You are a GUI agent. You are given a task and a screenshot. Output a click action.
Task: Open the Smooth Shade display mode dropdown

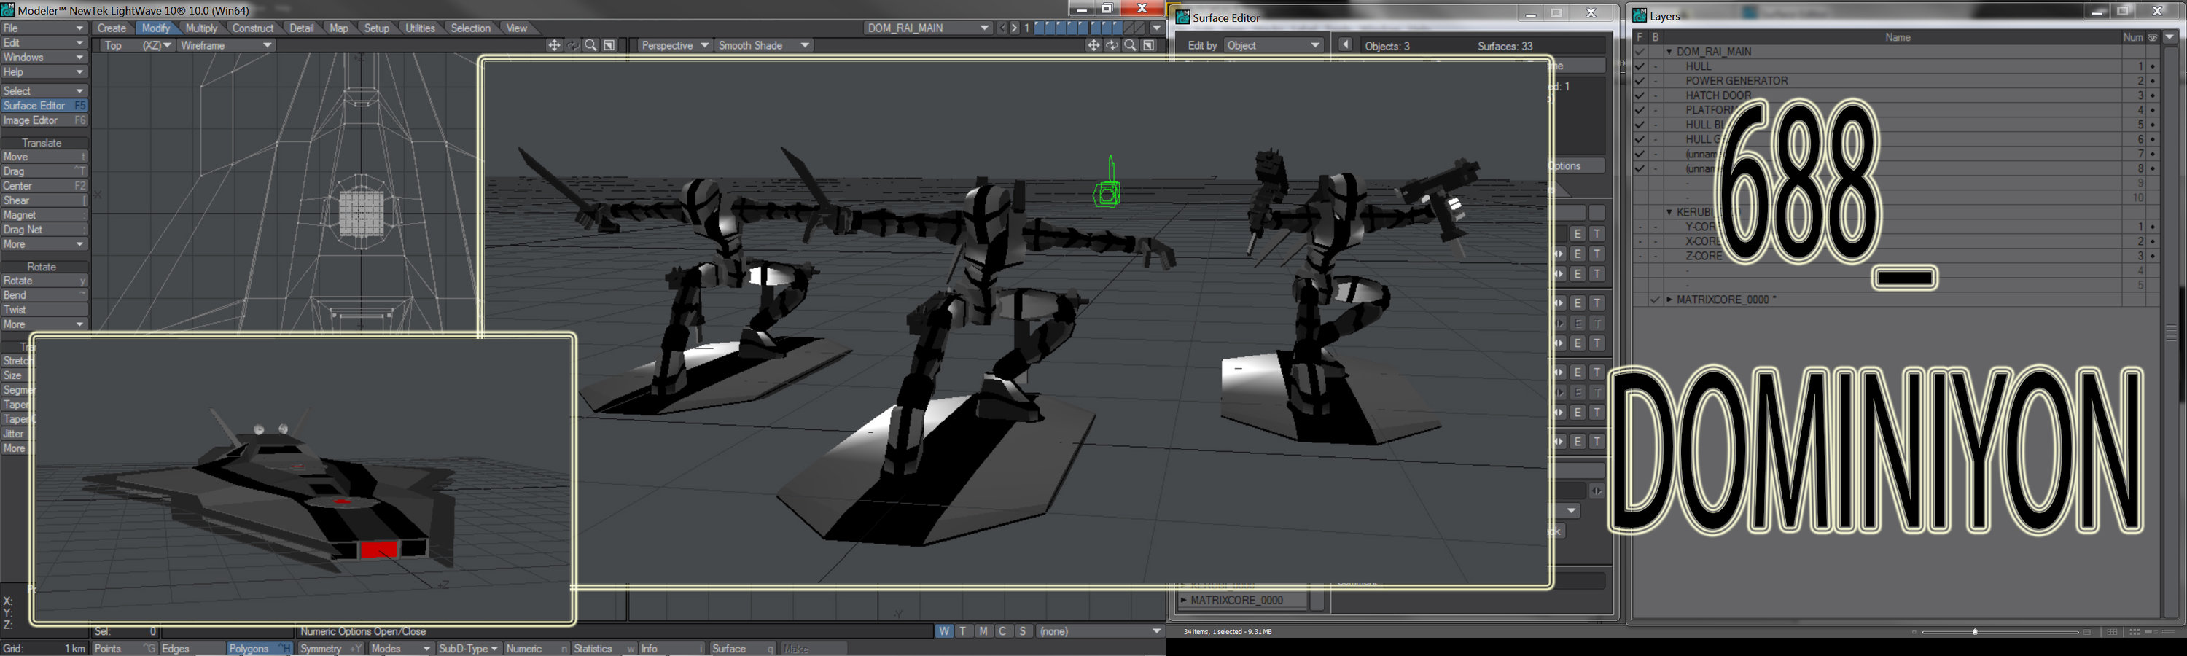coord(763,45)
